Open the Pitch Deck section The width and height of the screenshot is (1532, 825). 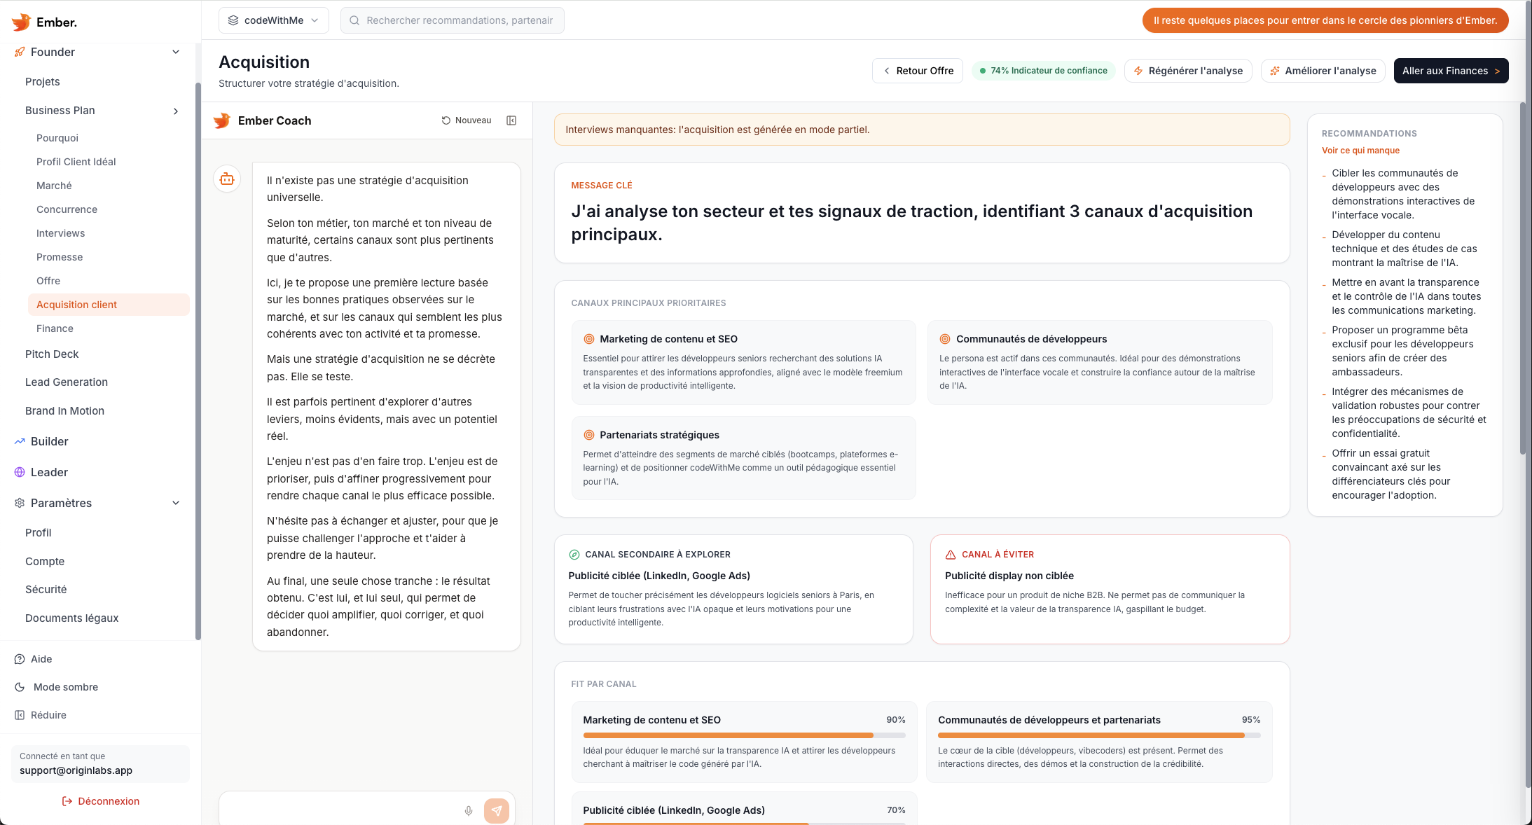point(52,354)
